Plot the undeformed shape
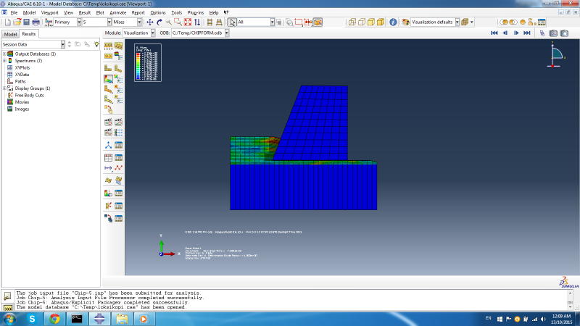The image size is (580, 326). 108,68
